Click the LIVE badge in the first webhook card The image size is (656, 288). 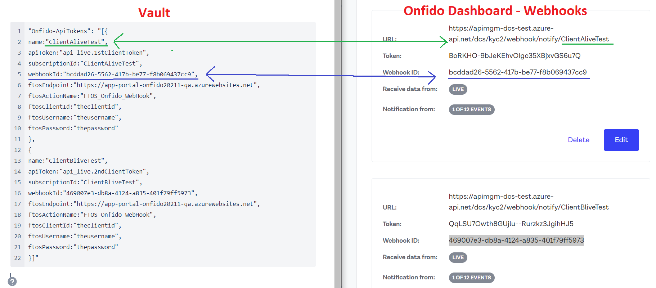pyautogui.click(x=458, y=89)
